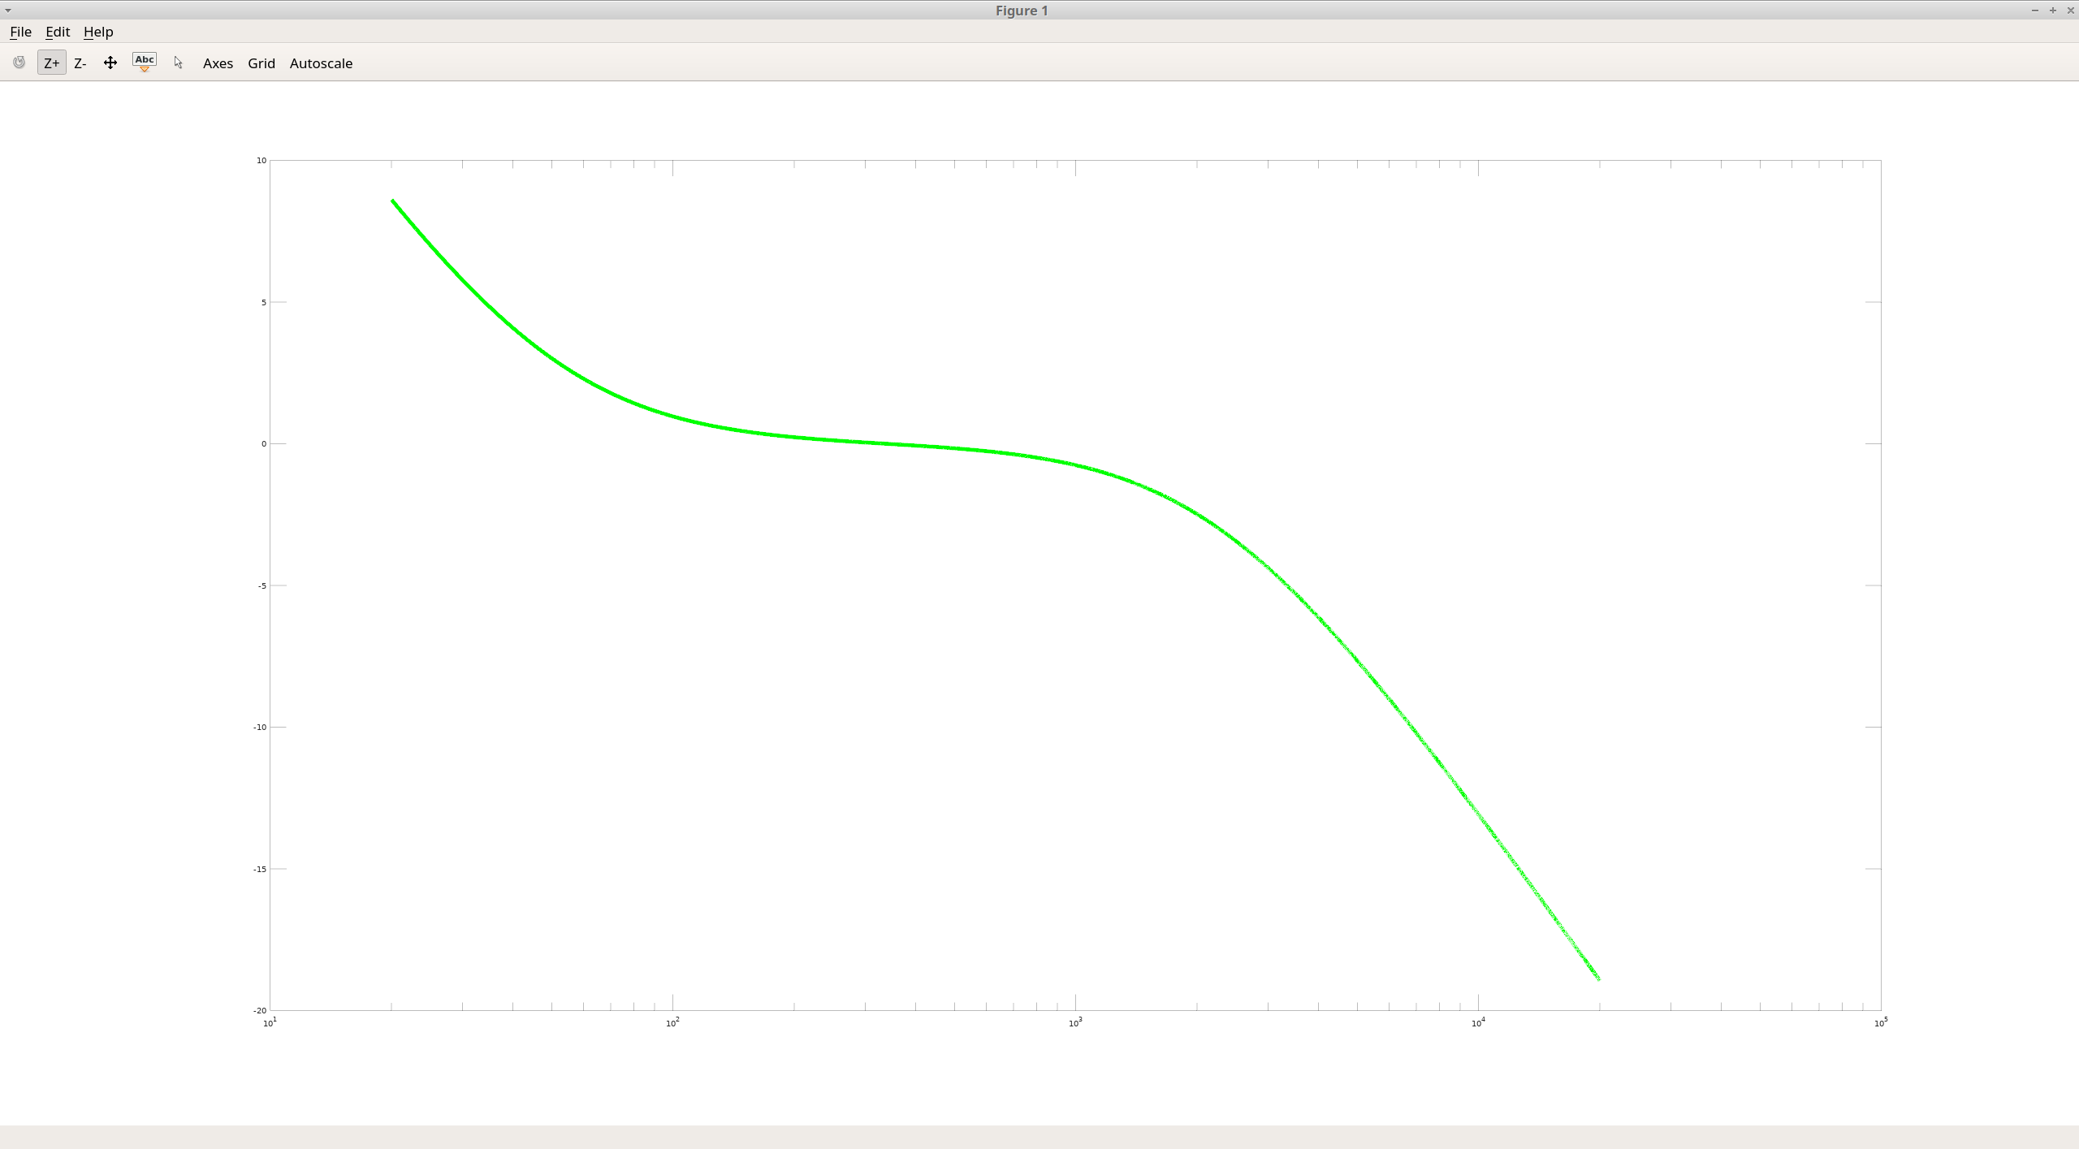Click the green curve near zero level
Image resolution: width=2079 pixels, height=1149 pixels.
[x=893, y=444]
